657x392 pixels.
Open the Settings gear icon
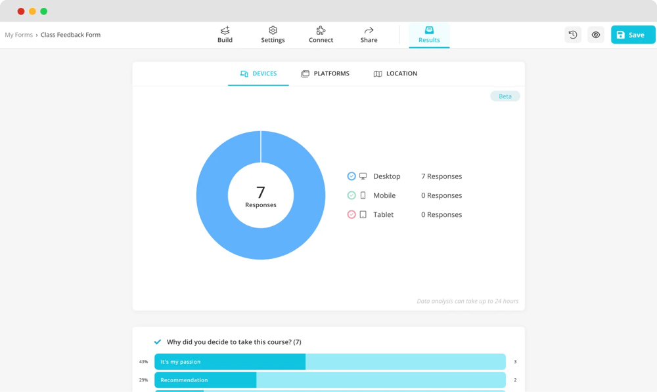273,30
